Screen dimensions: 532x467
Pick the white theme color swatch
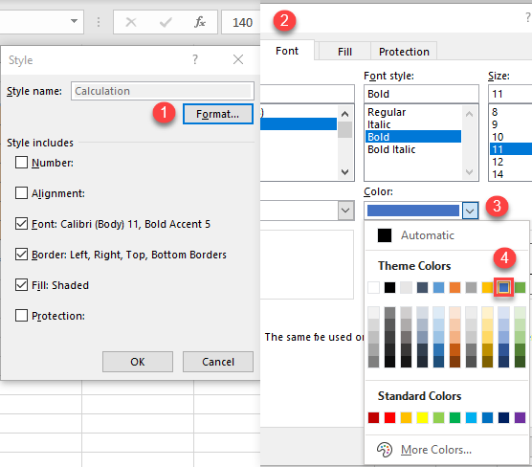pyautogui.click(x=373, y=287)
